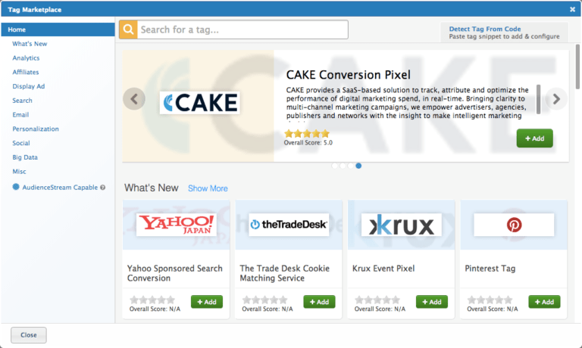Open Personalization category
The height and width of the screenshot is (348, 582).
point(36,129)
